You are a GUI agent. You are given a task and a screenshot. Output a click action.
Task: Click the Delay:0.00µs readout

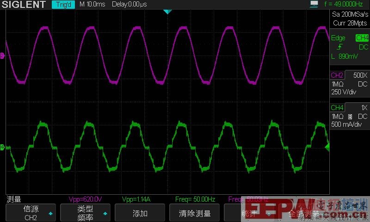pos(129,4)
